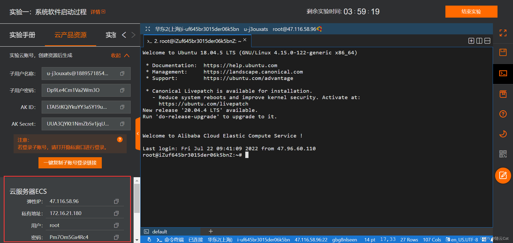Open the 详情 details link
This screenshot has height=243, width=513.
coord(98,12)
